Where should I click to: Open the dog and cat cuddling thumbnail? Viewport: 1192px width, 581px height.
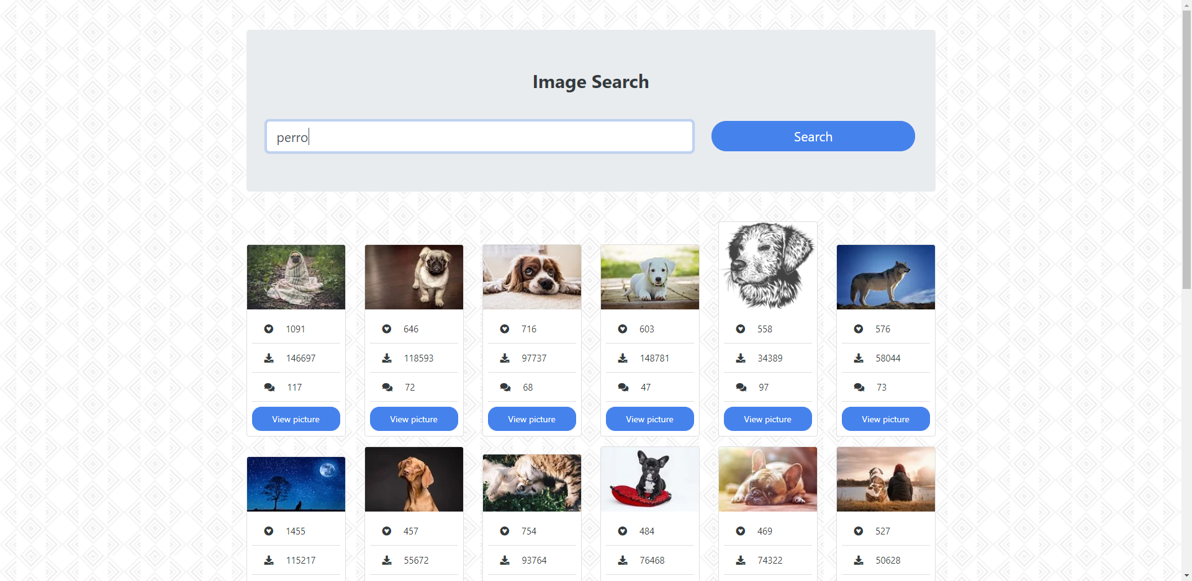point(532,483)
